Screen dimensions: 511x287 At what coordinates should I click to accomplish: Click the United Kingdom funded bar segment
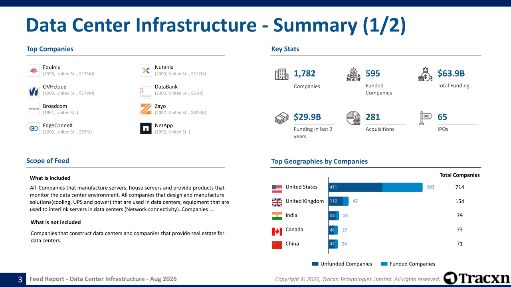(346, 201)
